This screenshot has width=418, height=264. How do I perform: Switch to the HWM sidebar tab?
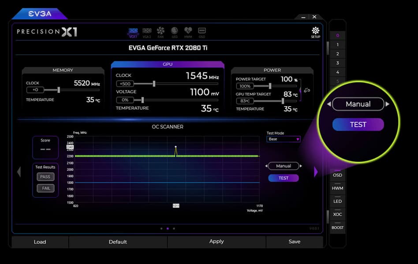(x=337, y=188)
